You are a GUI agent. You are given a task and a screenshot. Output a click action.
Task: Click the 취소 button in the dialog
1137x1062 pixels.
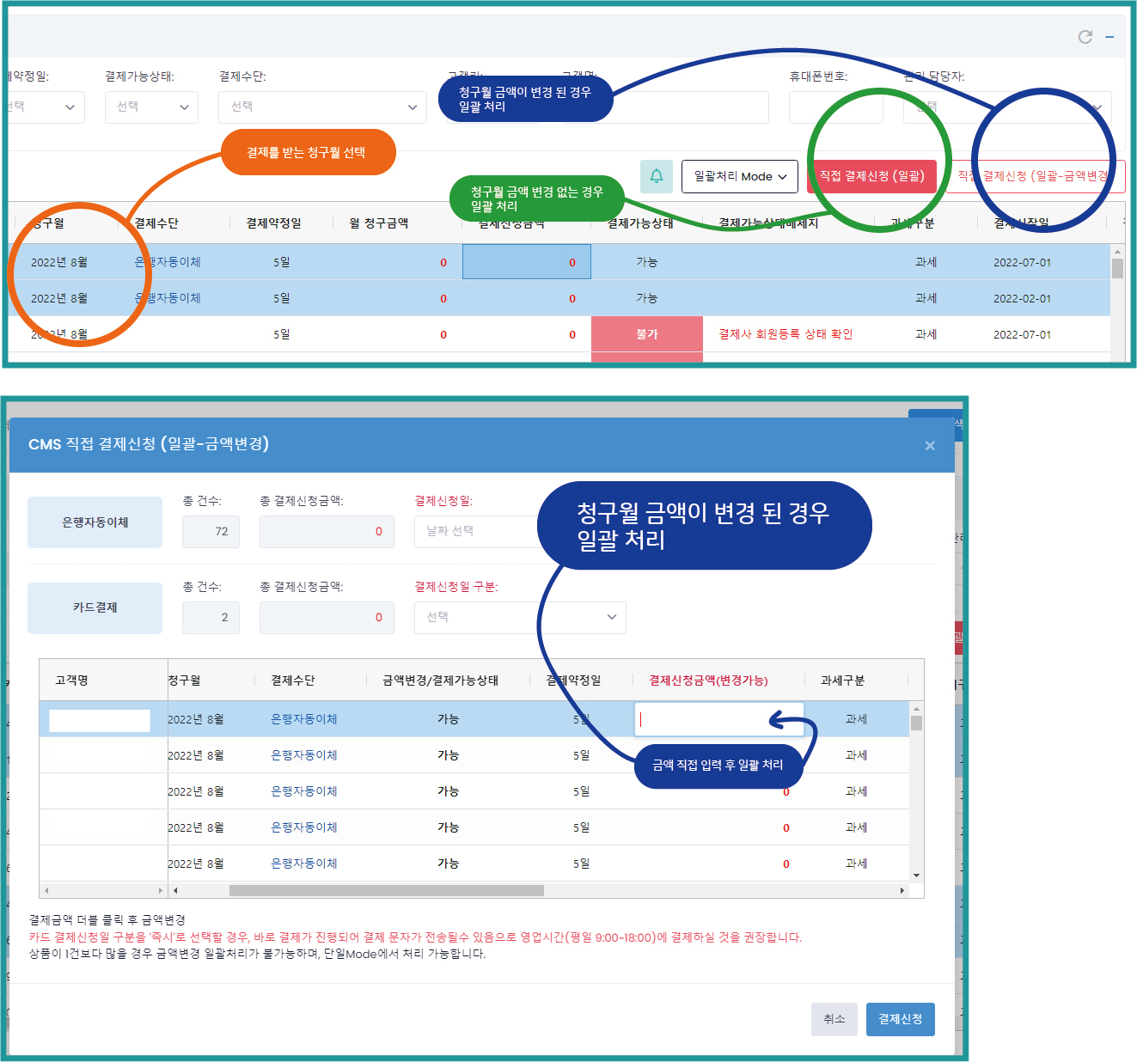(x=834, y=1019)
